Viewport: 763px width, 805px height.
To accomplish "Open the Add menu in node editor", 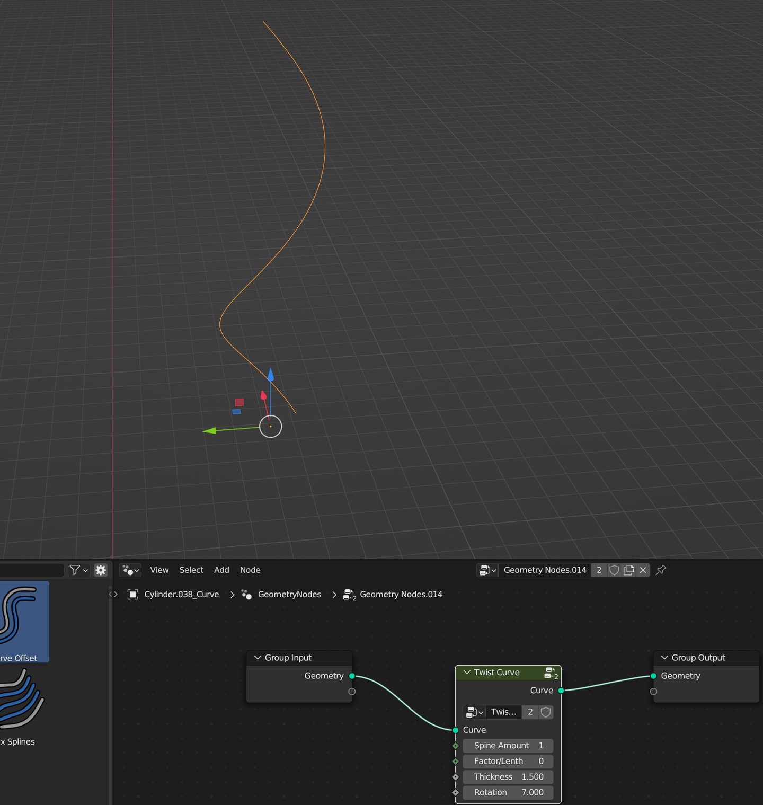I will [x=221, y=570].
